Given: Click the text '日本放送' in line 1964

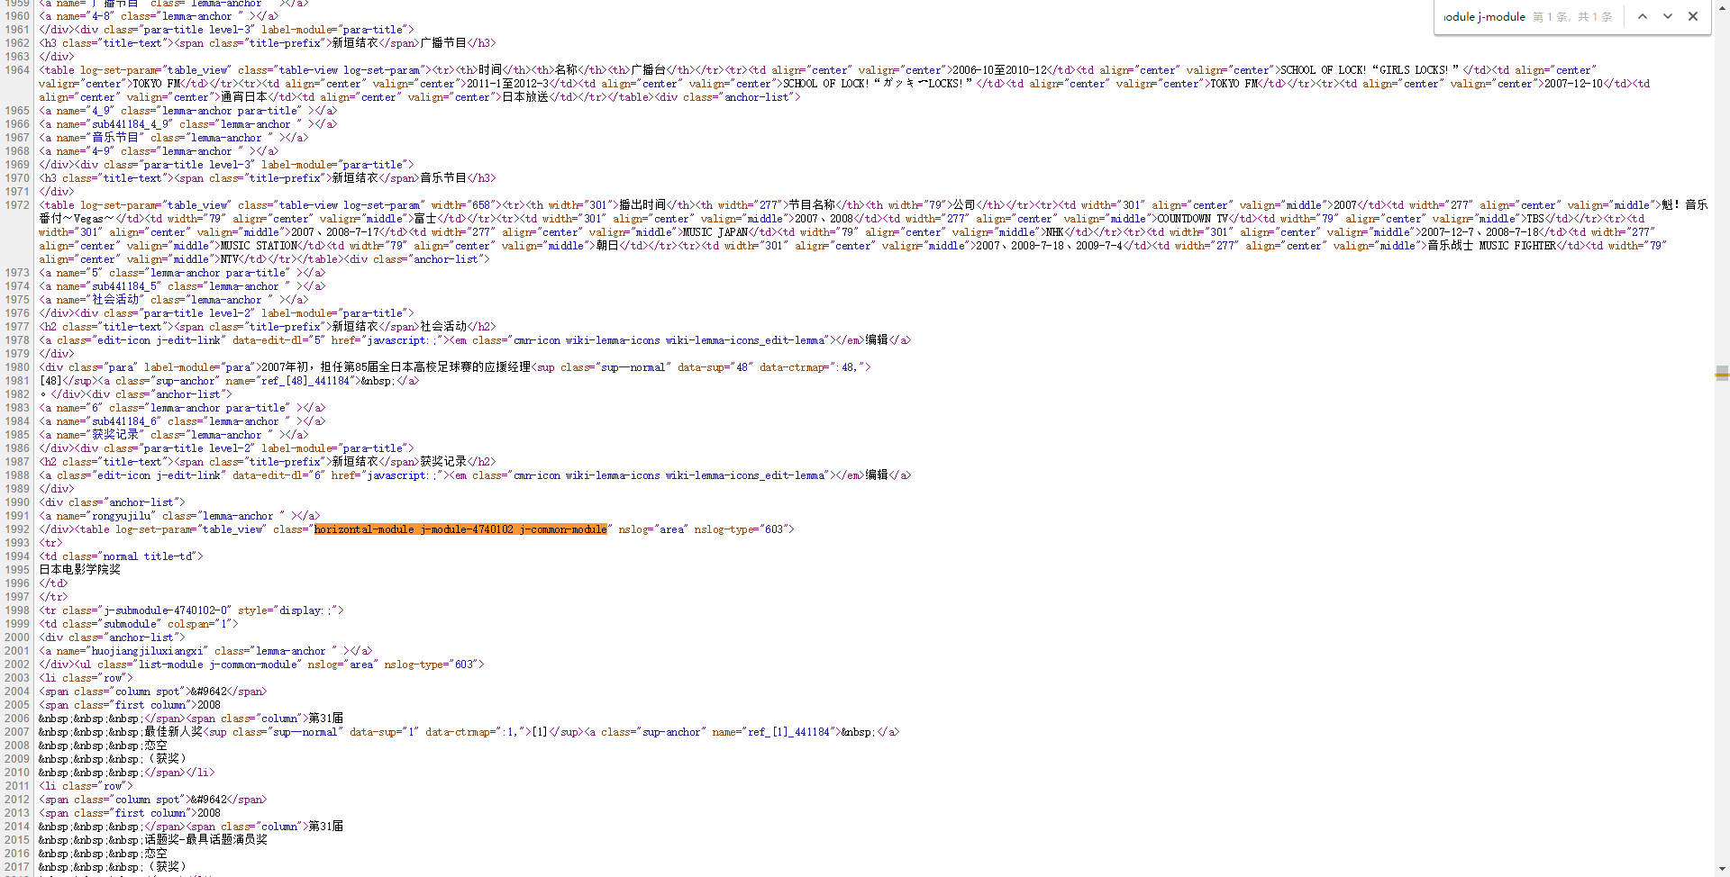Looking at the screenshot, I should [x=525, y=97].
